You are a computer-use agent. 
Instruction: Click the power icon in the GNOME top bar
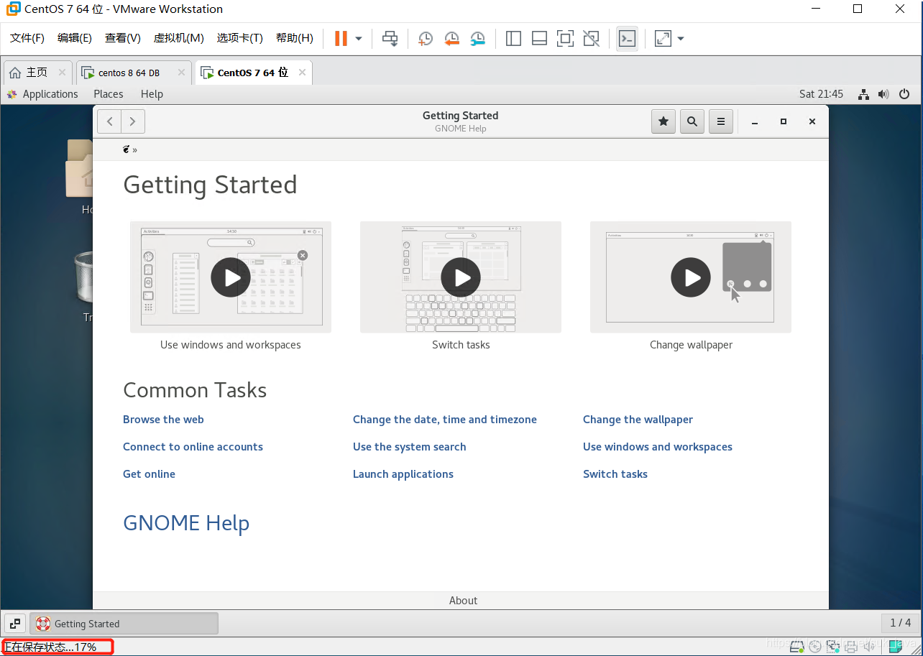[904, 94]
